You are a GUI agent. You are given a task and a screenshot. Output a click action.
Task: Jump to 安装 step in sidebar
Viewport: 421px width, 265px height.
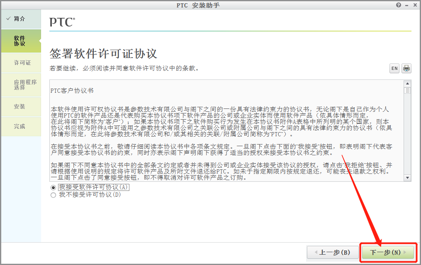pyautogui.click(x=21, y=107)
